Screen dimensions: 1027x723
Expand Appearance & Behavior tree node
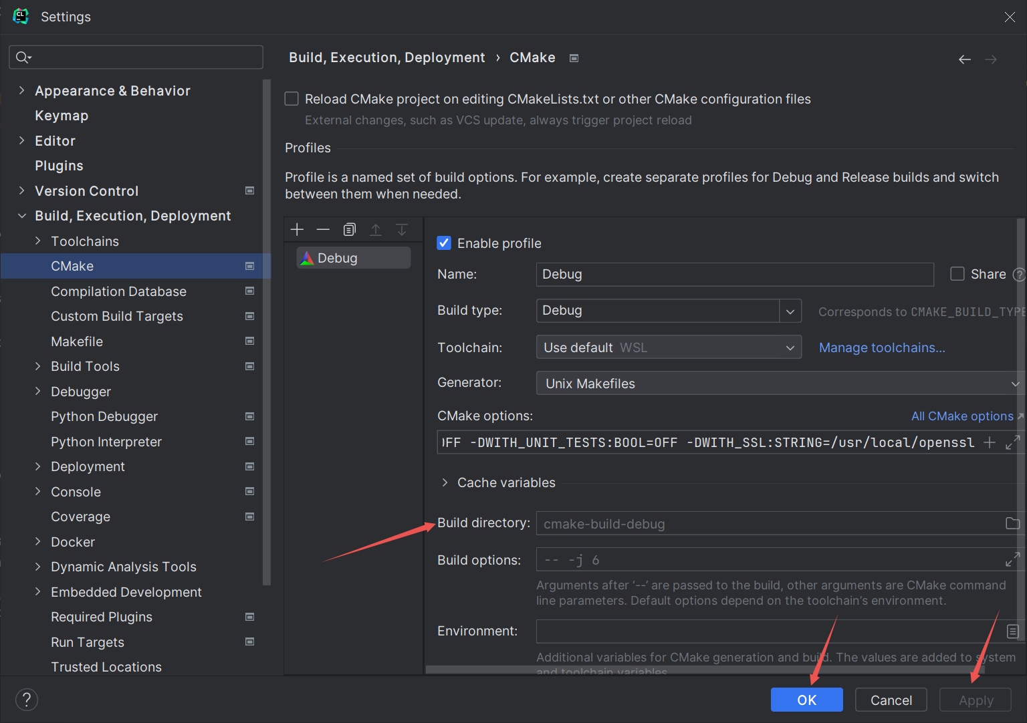click(x=21, y=90)
